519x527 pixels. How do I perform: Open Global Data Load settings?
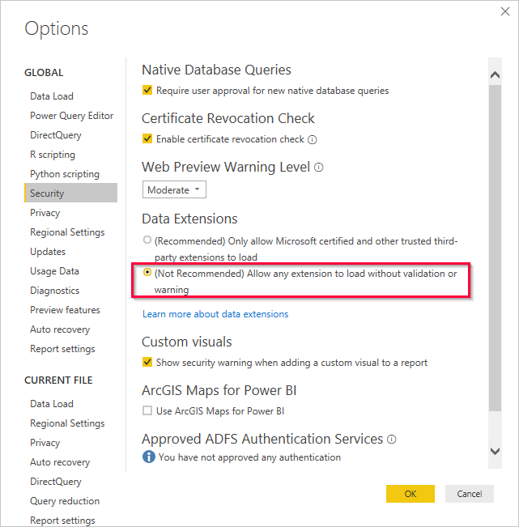(52, 96)
